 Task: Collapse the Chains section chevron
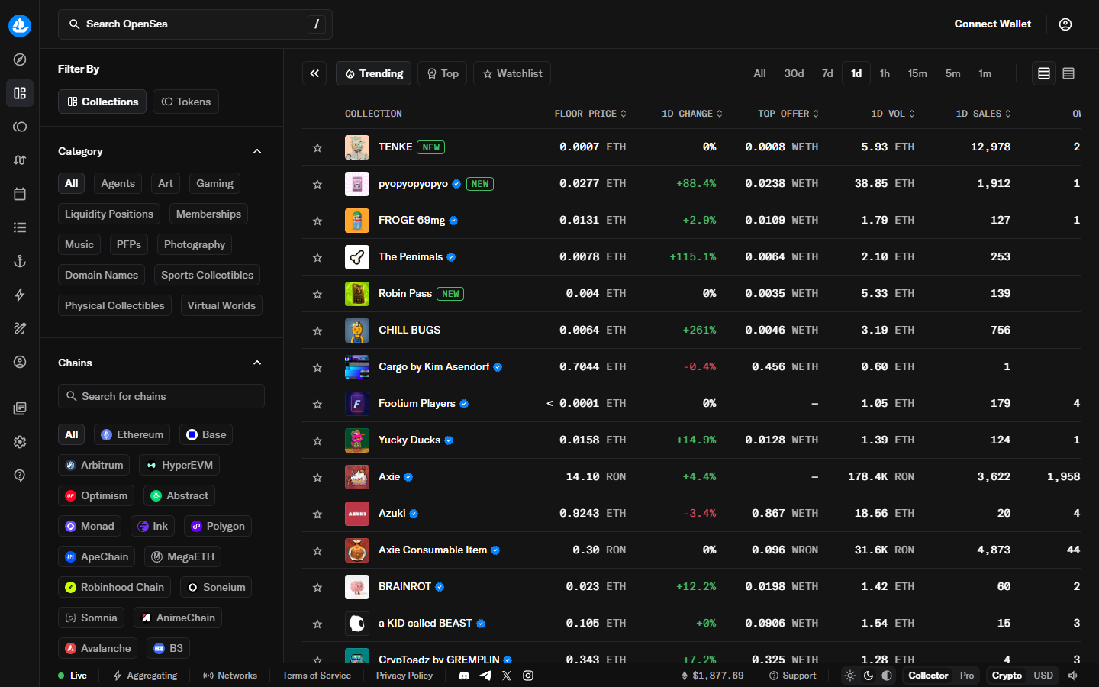(x=257, y=363)
